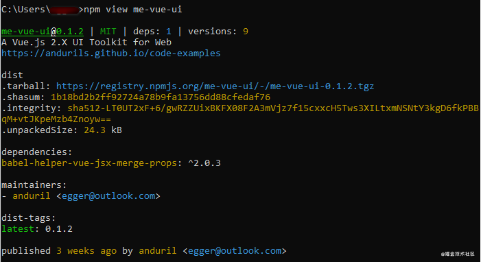Click the 24.3 unpacked size value
The height and width of the screenshot is (262, 481).
point(95,130)
